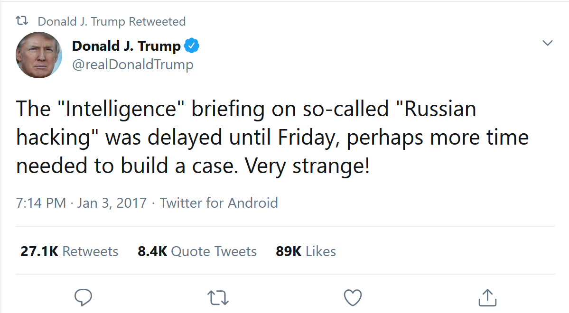Open the share tweet icon

(487, 297)
